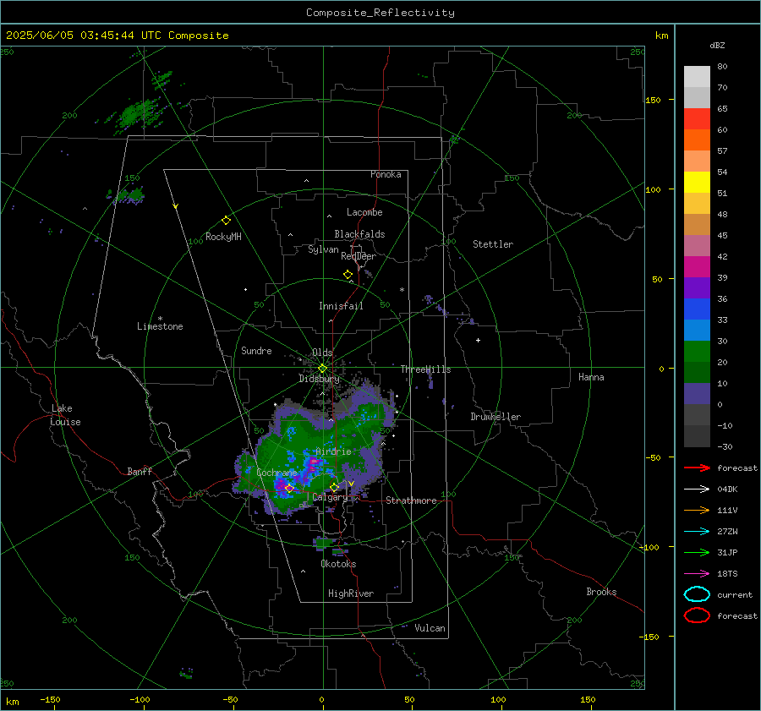The image size is (761, 711).
Task: Click the RedDeer city label
Action: (x=359, y=256)
